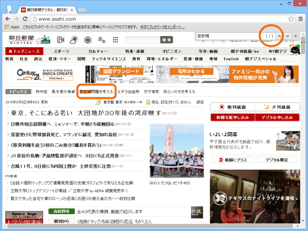Viewport: 308px width, 231px height.
Task: Open the テック&サイエンス submenu link
Action: pos(109,59)
